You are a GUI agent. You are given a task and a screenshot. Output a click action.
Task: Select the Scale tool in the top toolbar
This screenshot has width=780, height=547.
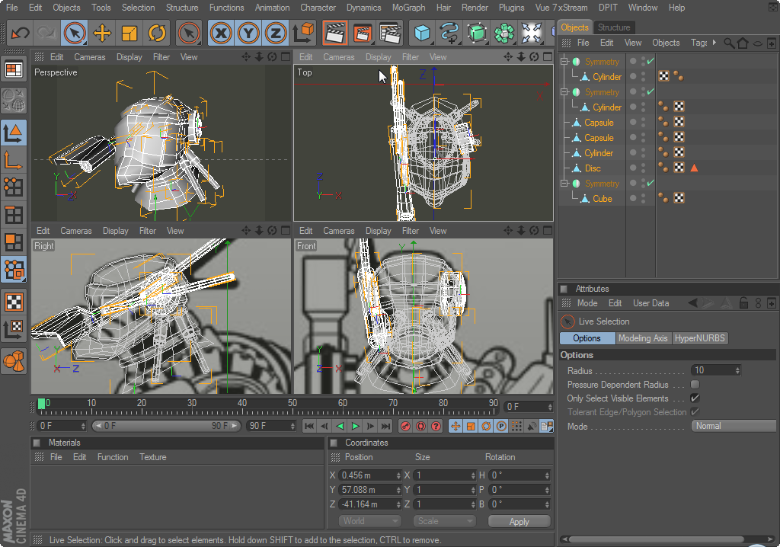129,34
